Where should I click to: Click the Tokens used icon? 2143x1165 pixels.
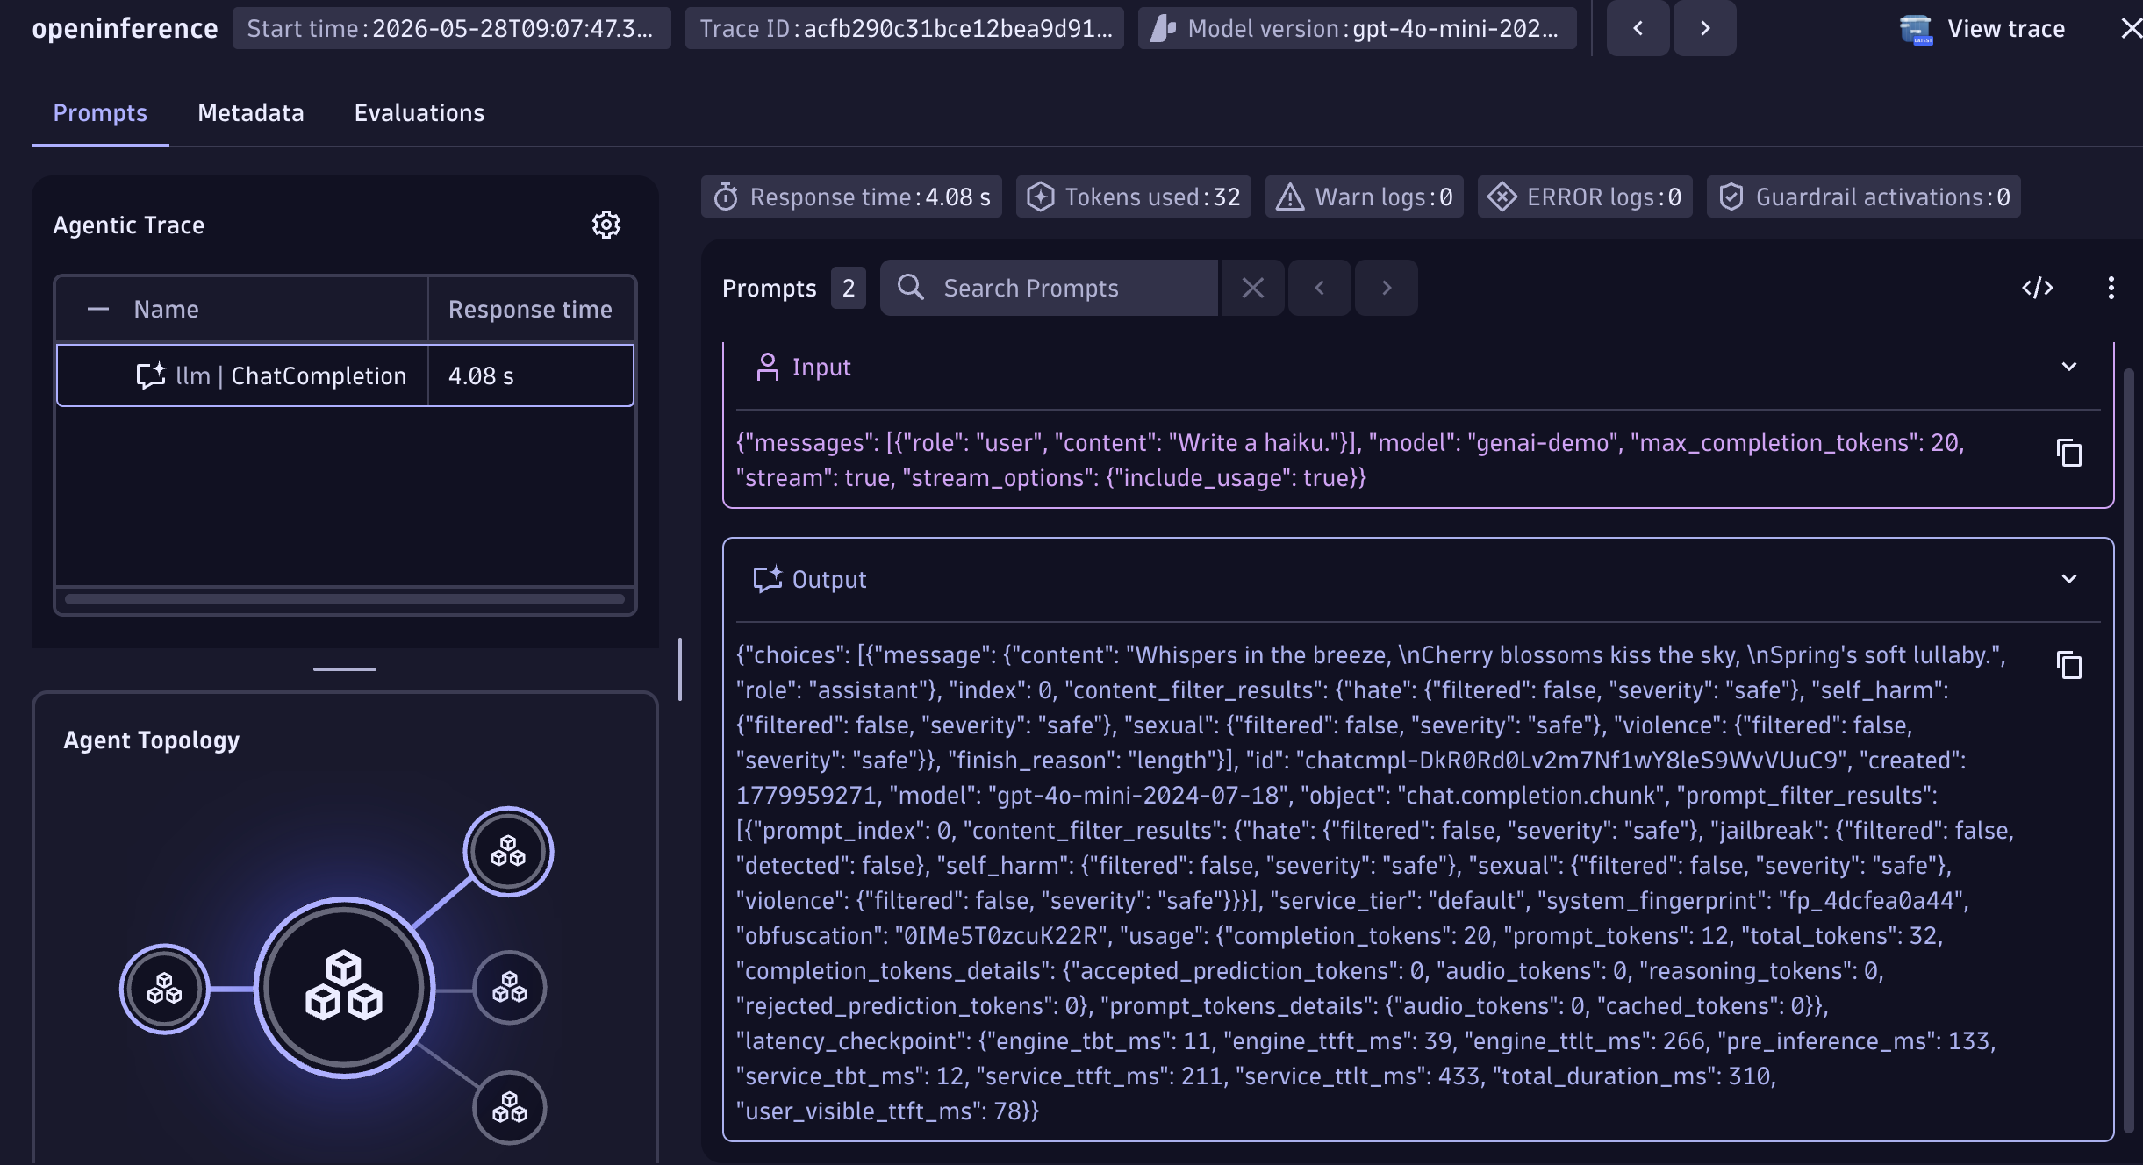pos(1040,197)
